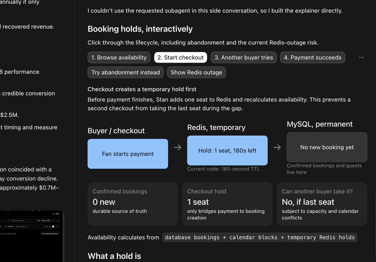Click the database bookings formula code snippet

coord(260,237)
